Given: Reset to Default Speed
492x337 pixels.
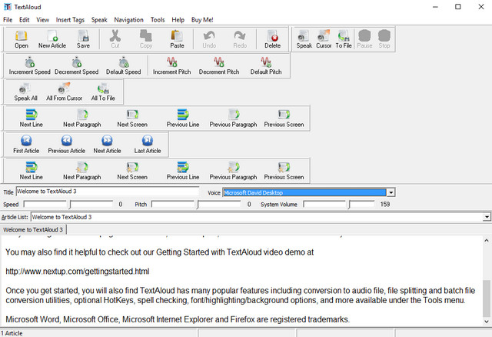Looking at the screenshot, I should click(123, 65).
